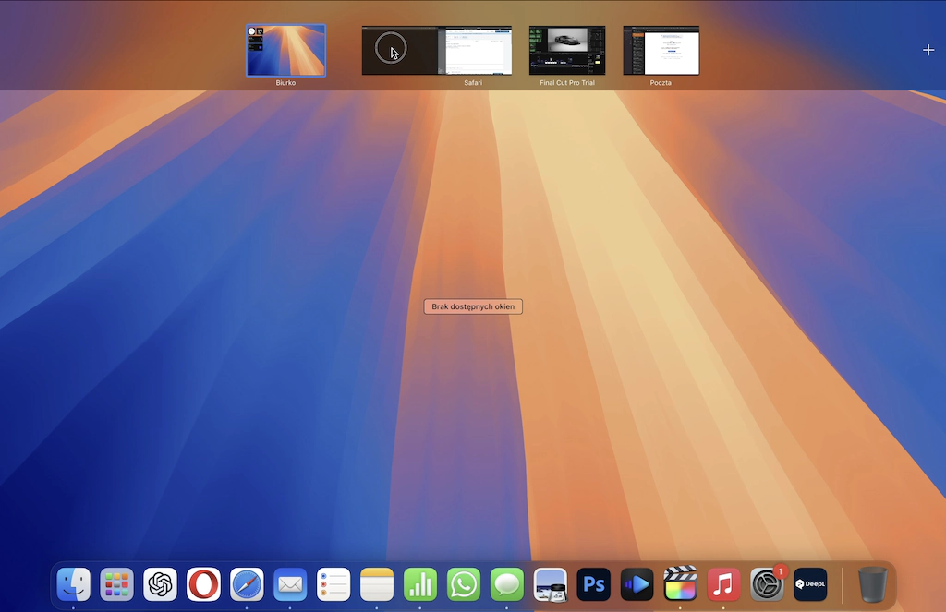
Task: Switch to the Poczta full-screen space
Action: pos(661,51)
